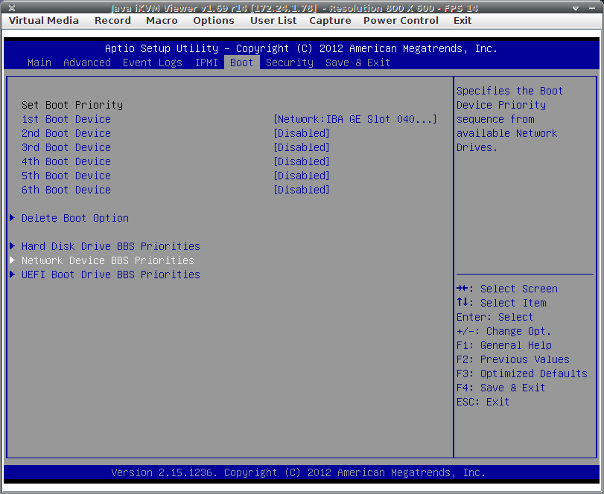The width and height of the screenshot is (604, 494).
Task: Go to the Save & Exit tab
Action: pyautogui.click(x=357, y=62)
